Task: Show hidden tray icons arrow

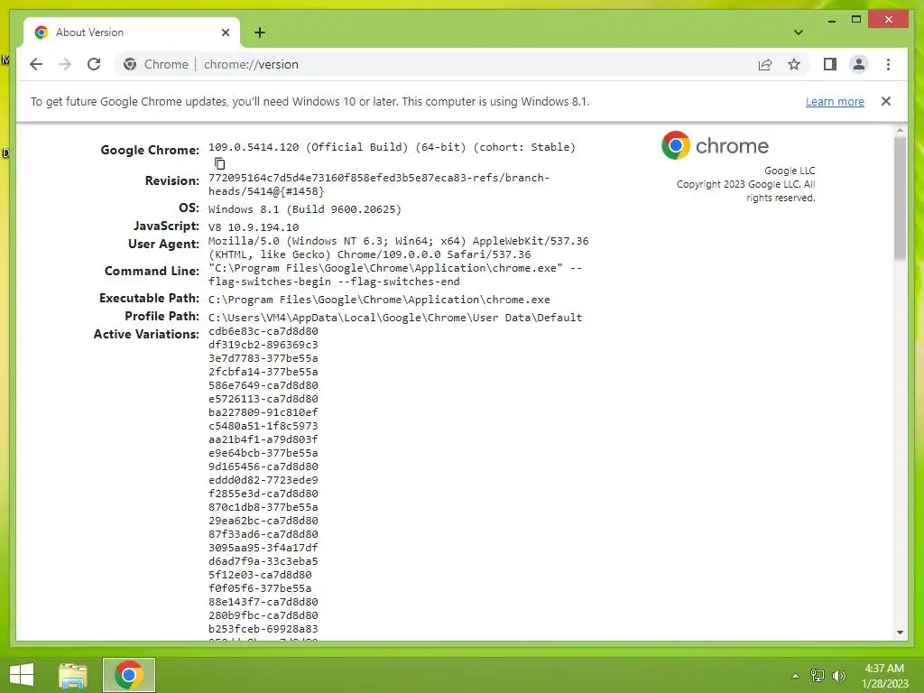Action: click(795, 676)
